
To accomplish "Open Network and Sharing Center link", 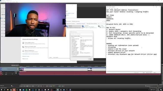I will [x=30, y=47].
